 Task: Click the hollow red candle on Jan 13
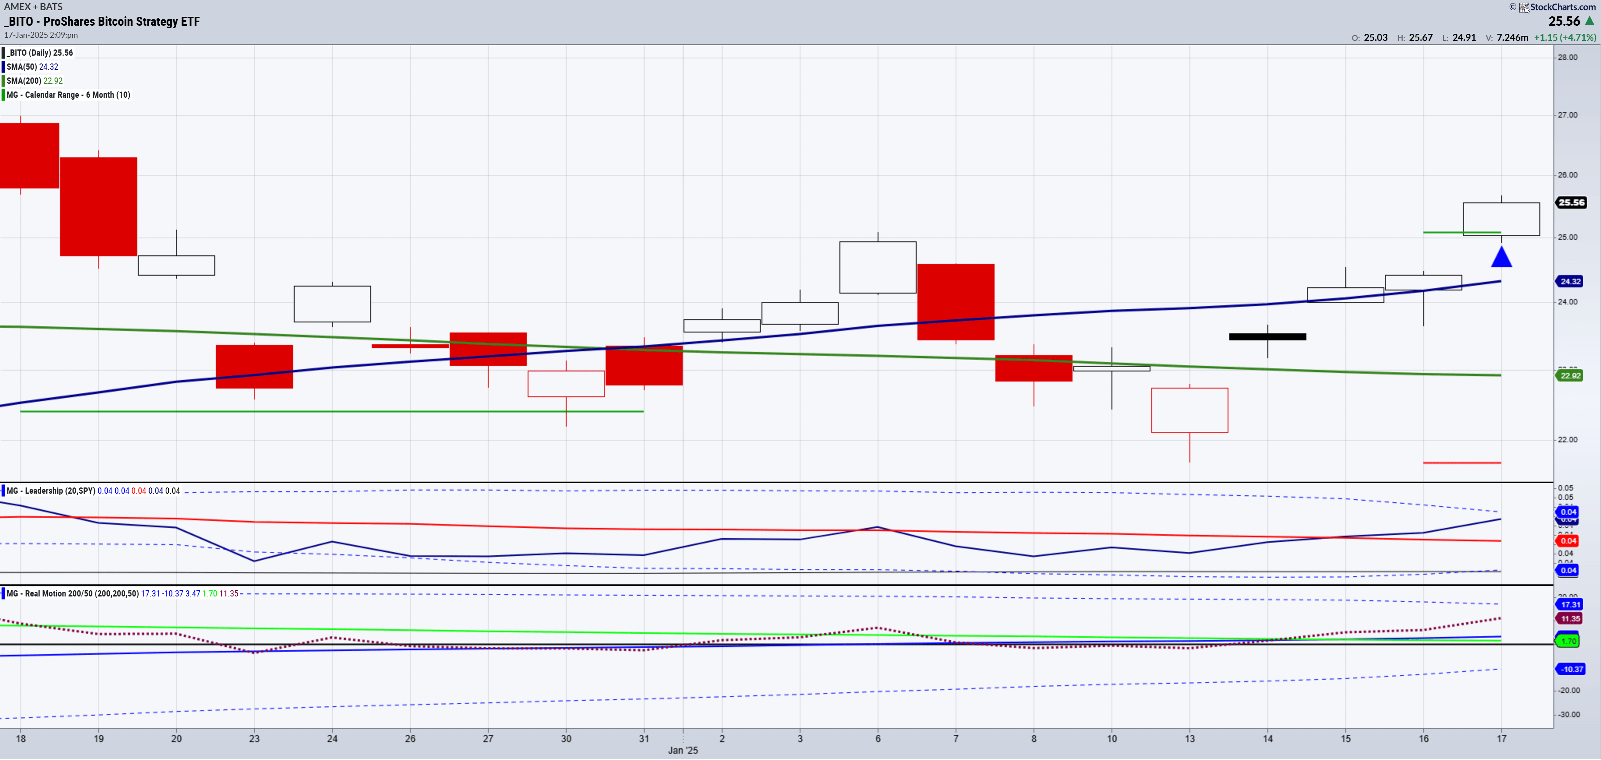point(1189,410)
